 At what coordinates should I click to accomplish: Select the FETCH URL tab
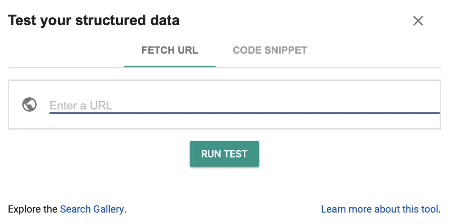[169, 50]
